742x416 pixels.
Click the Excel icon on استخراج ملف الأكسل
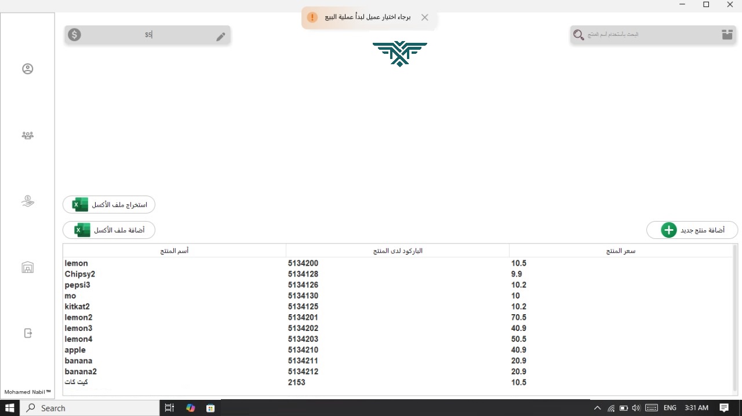click(x=80, y=204)
